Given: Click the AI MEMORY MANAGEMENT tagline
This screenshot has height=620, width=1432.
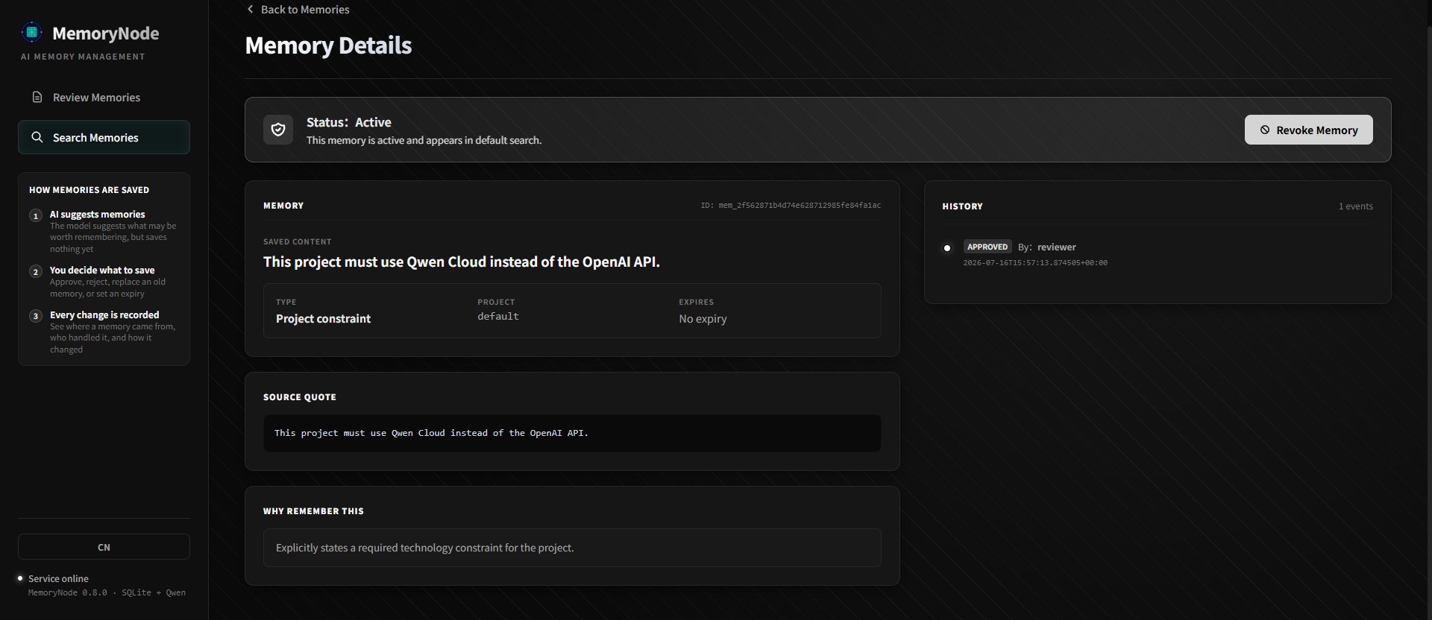Looking at the screenshot, I should pos(83,57).
